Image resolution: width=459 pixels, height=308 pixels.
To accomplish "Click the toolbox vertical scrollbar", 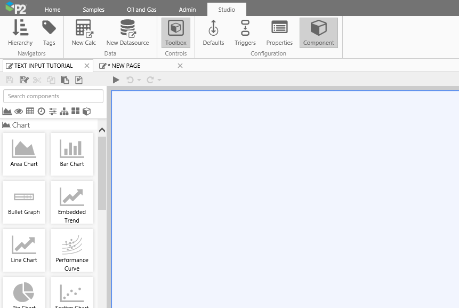I will (102, 171).
